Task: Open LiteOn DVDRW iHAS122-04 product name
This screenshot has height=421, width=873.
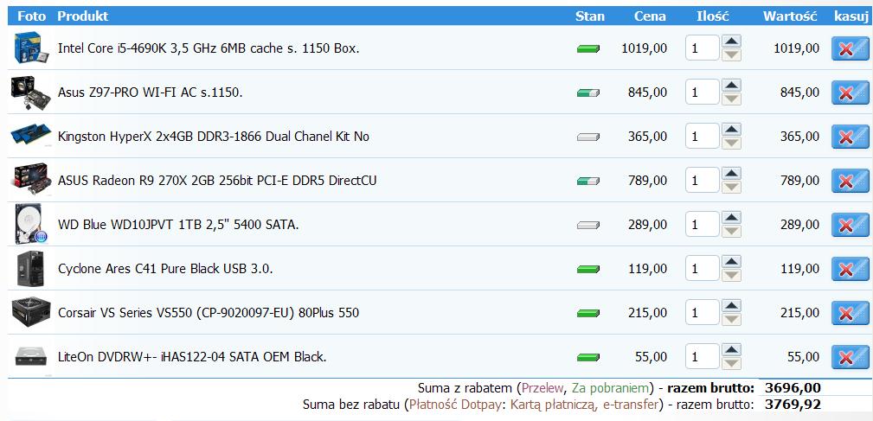Action: (x=192, y=356)
